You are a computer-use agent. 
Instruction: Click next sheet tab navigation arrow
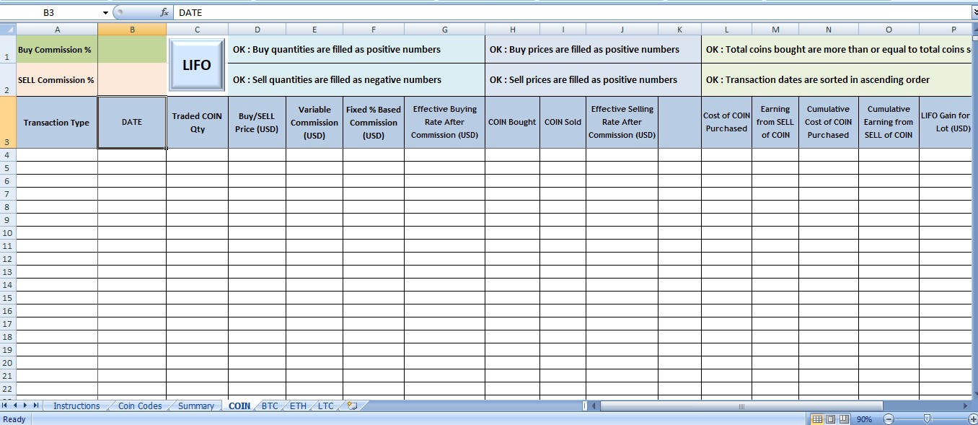(26, 406)
